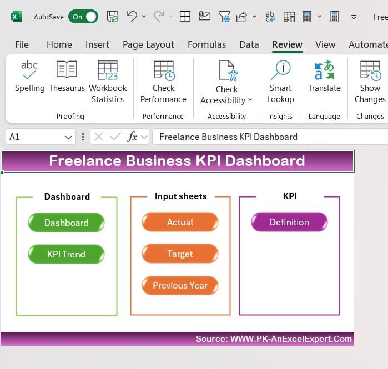Image resolution: width=388 pixels, height=369 pixels.
Task: Click the Cancel X icon in formula bar
Action: (x=99, y=137)
